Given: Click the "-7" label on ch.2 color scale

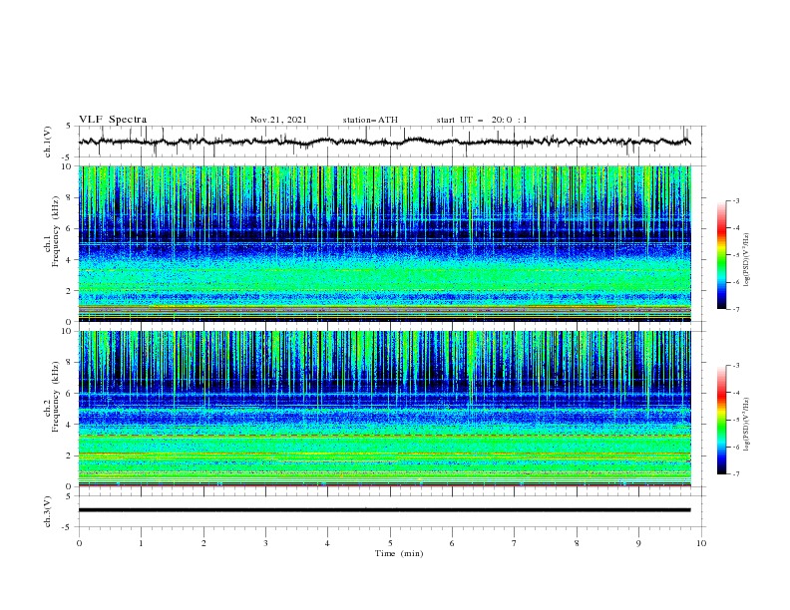Looking at the screenshot, I should point(735,474).
